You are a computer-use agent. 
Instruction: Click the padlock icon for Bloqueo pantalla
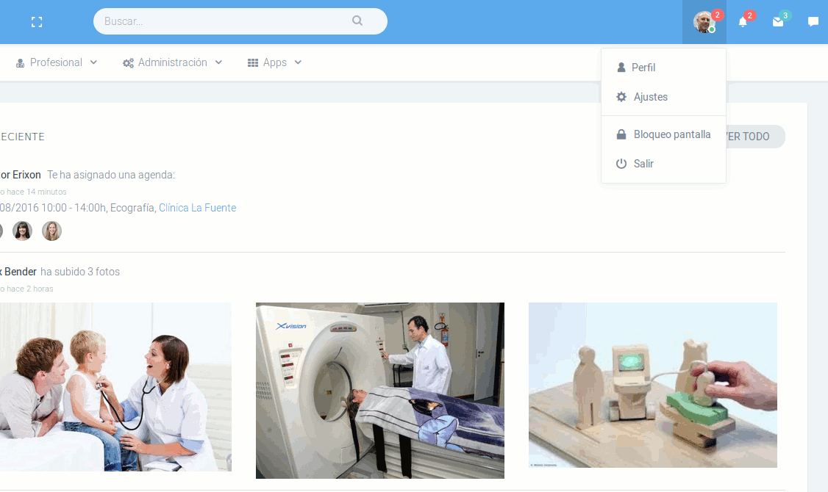[x=621, y=134]
